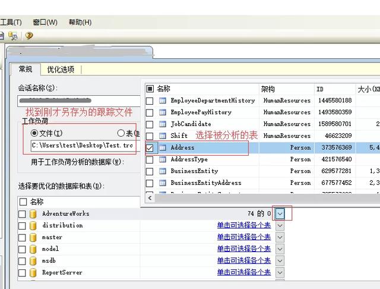Image resolution: width=380 pixels, height=289 pixels.
Task: Uncheck the Address table checkbox
Action: pyautogui.click(x=150, y=148)
